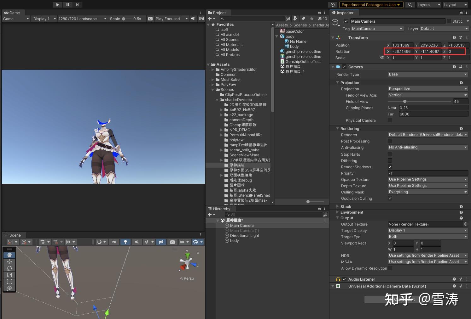Mute game audio in the Game view toolbar
This screenshot has height=319, width=471.
193,19
